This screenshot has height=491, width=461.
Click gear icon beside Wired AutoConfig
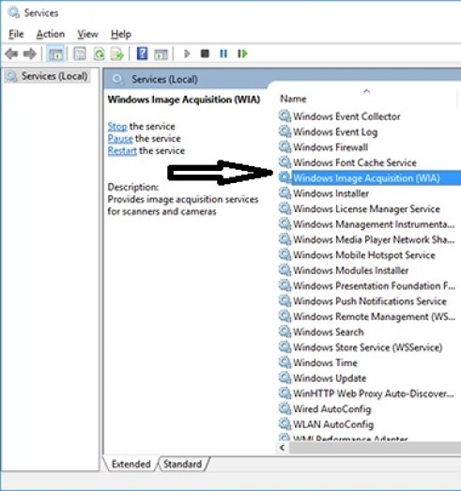point(284,408)
